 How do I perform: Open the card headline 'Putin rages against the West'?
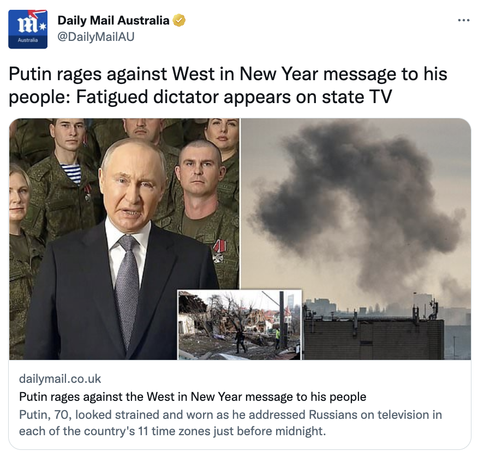[193, 396]
